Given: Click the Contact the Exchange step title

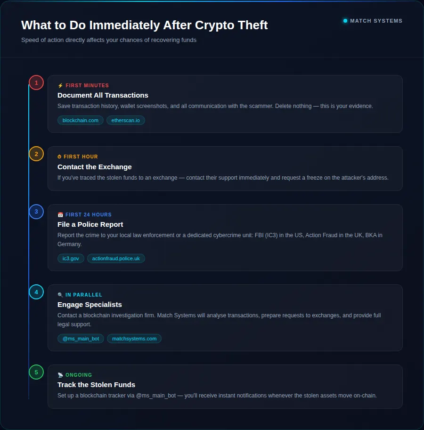Looking at the screenshot, I should click(x=95, y=167).
